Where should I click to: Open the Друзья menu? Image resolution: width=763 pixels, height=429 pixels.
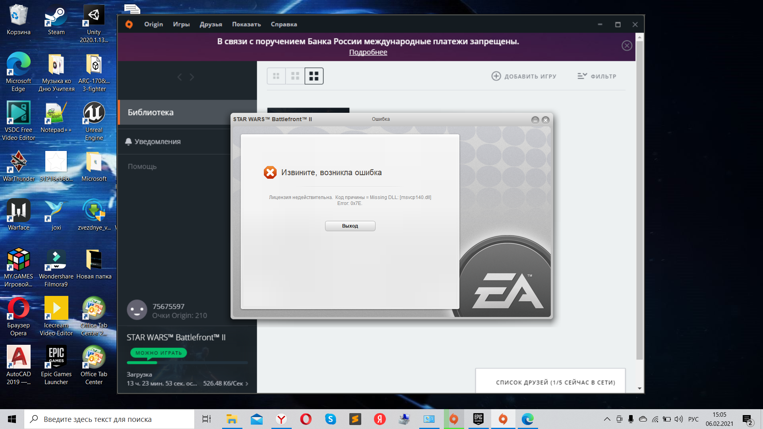[211, 24]
